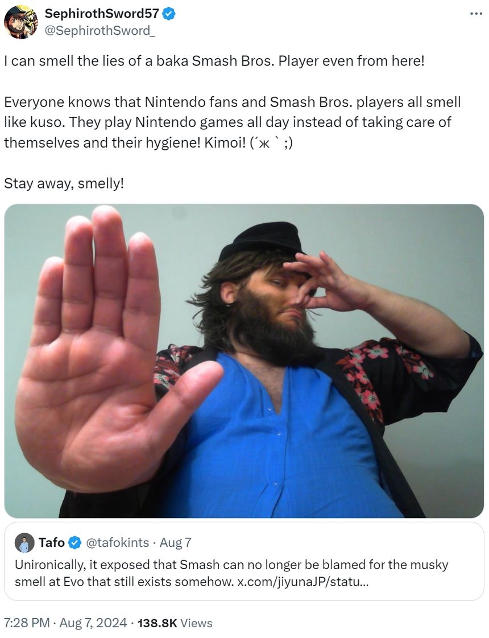
Task: Click the 7:28 PM · Aug 7, 2024 timestamp
Action: pyautogui.click(x=65, y=623)
